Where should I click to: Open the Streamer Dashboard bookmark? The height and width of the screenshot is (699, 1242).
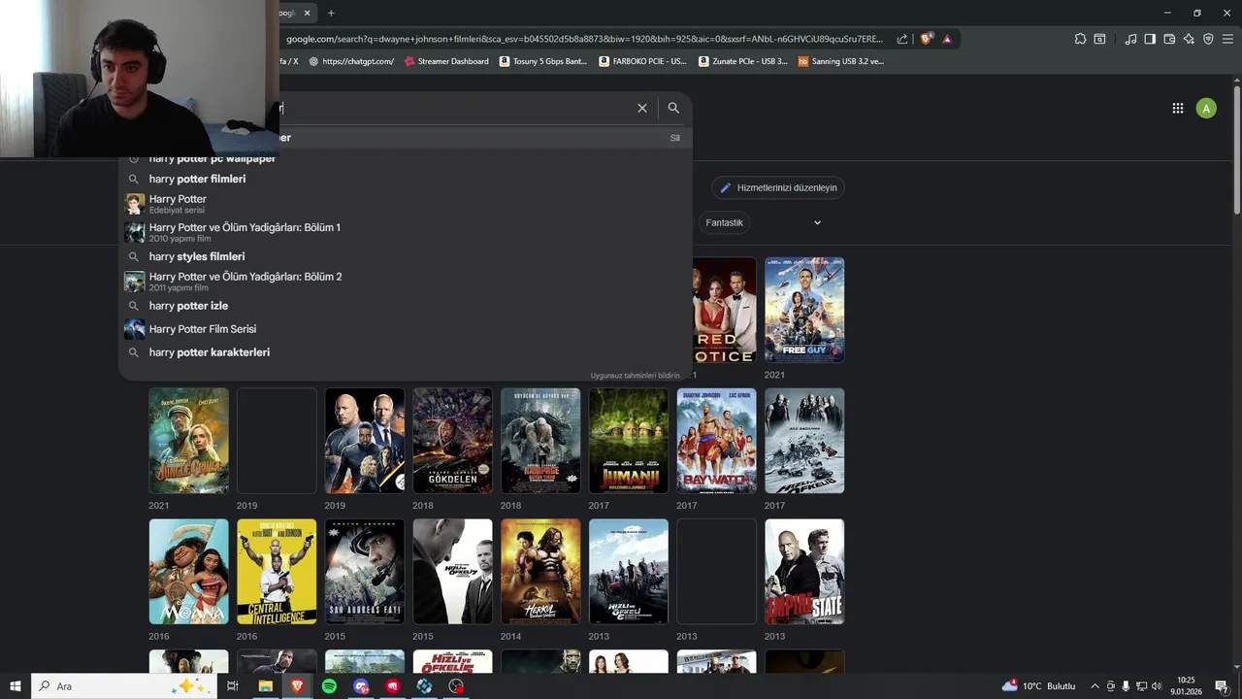[x=446, y=61]
